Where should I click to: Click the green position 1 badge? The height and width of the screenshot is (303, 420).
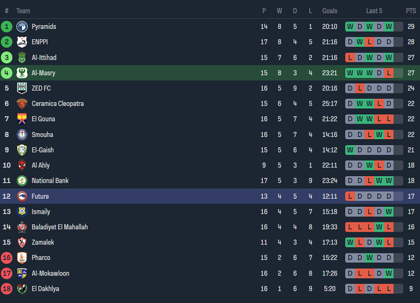pos(7,27)
